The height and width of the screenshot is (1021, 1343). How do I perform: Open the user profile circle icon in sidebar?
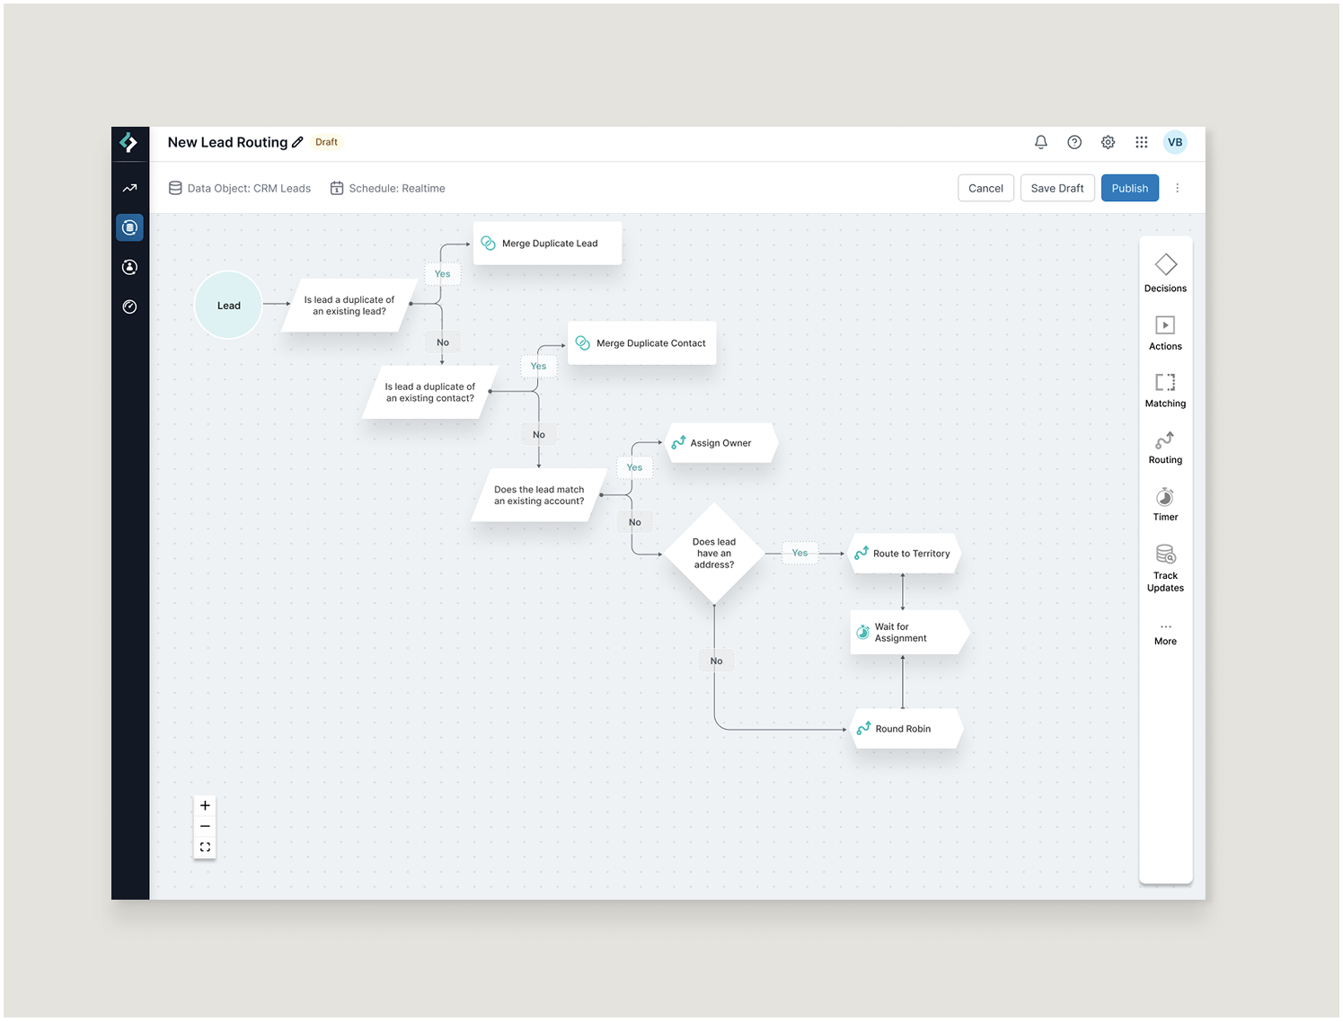click(x=129, y=267)
